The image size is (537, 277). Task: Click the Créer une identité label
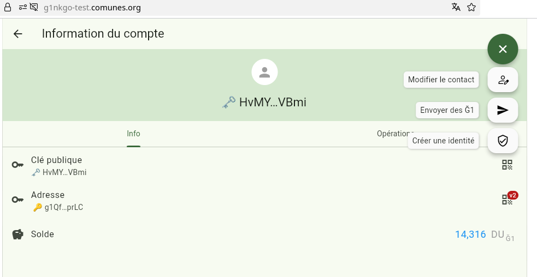tap(443, 141)
